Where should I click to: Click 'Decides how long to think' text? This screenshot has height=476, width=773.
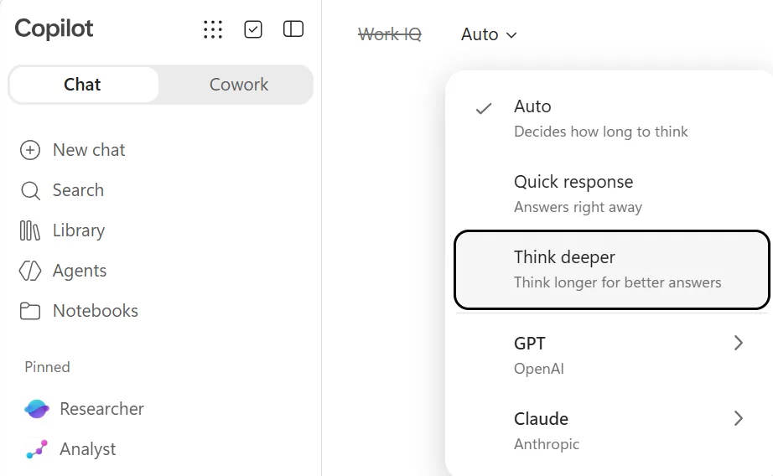coord(600,132)
